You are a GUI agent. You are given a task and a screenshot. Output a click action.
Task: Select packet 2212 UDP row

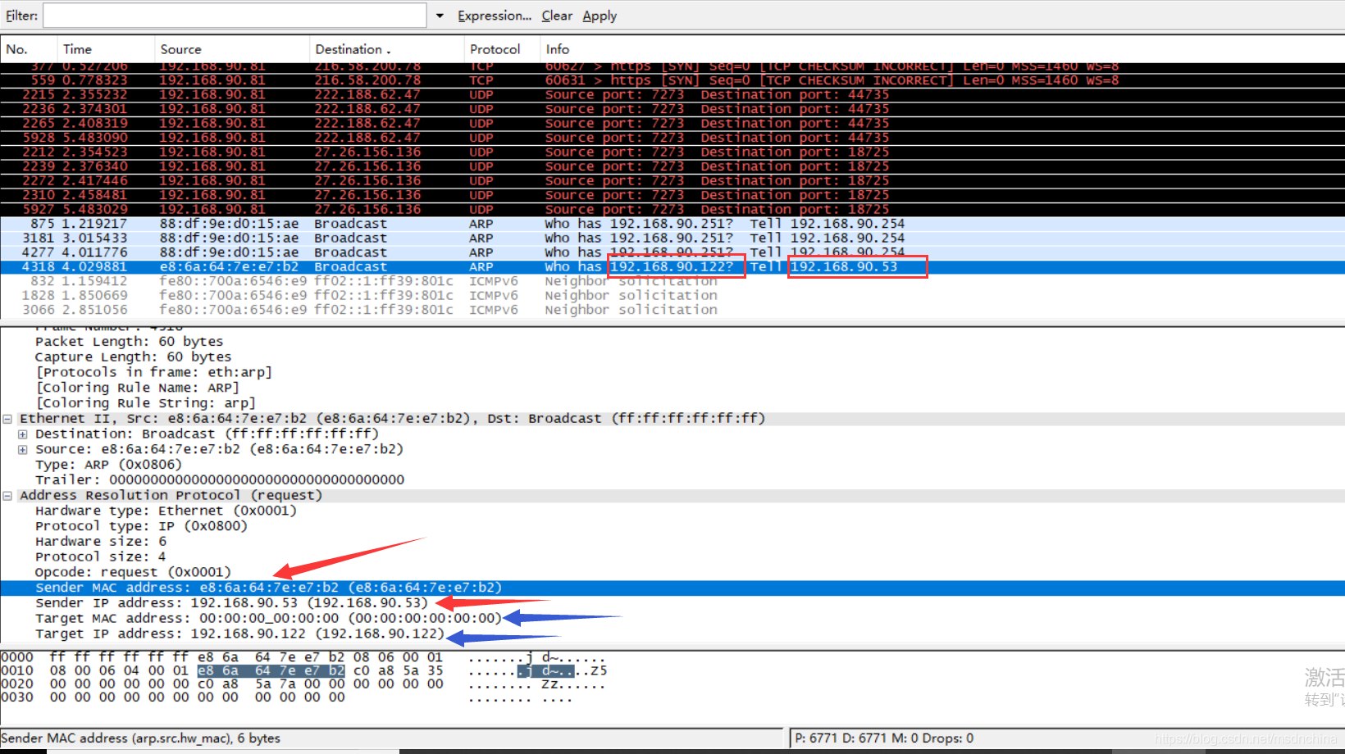tap(672, 152)
